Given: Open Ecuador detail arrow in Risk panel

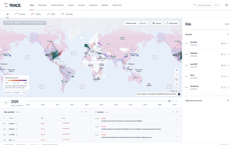Looking at the screenshot, I should (228, 43).
